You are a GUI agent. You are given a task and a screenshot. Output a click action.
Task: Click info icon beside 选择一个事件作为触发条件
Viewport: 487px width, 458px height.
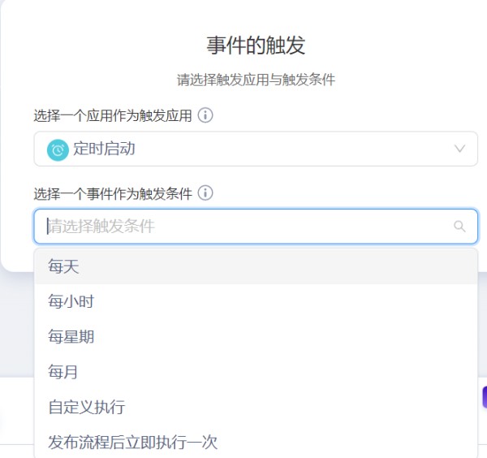click(x=205, y=193)
